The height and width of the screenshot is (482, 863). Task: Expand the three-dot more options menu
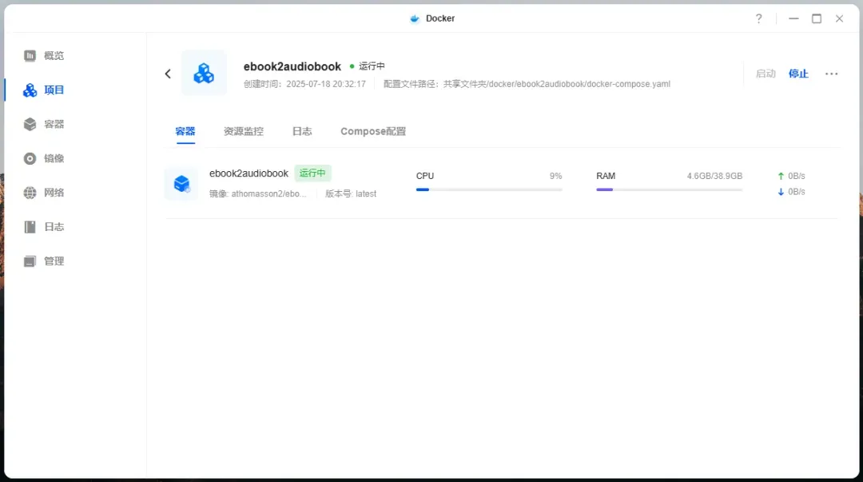pos(831,74)
